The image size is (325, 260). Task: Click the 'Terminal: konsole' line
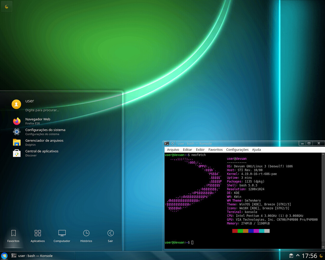(242, 212)
